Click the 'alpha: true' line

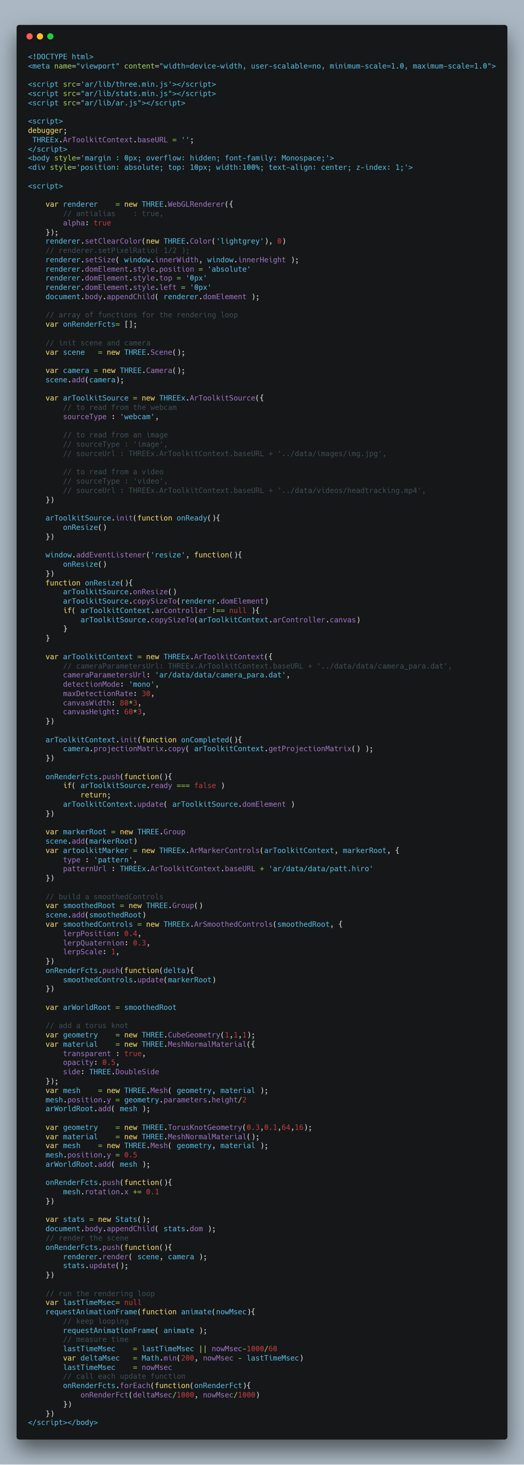point(87,223)
